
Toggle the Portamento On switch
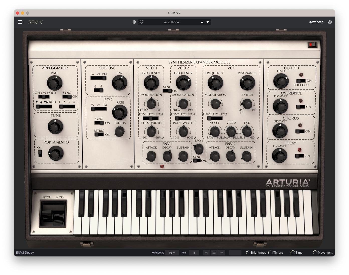coord(40,153)
